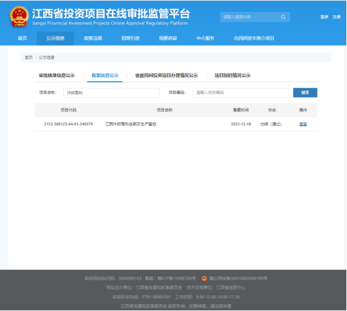
Task: Click the blue 搜索 button
Action: click(x=305, y=93)
